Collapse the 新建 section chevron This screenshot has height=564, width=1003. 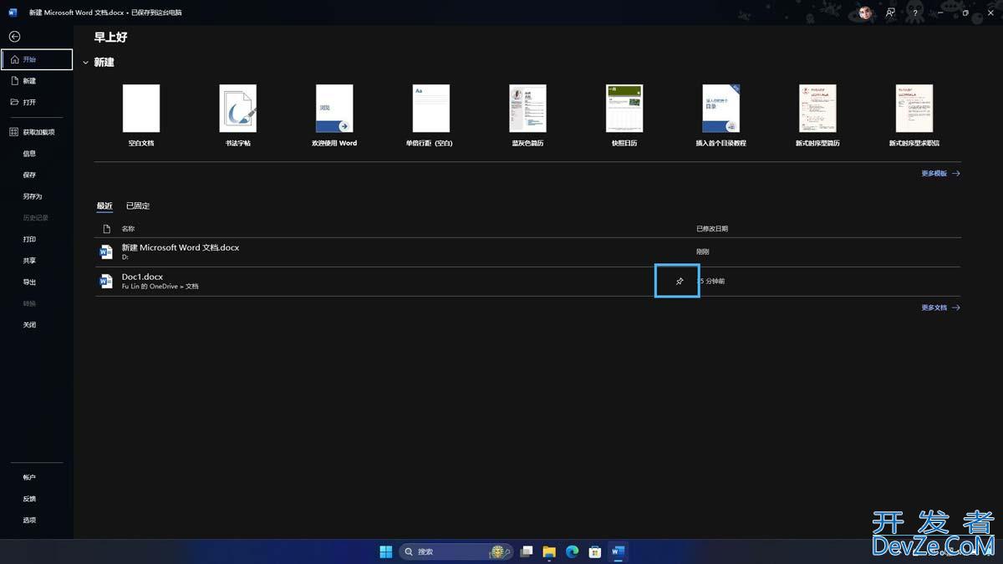pos(85,63)
